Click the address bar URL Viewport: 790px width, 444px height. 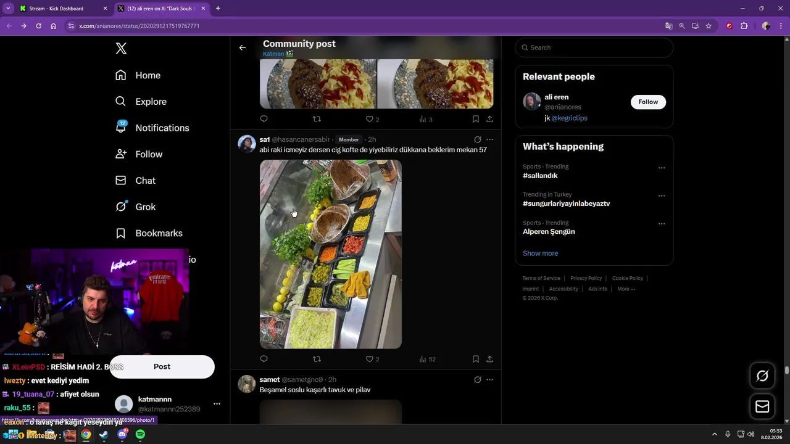point(139,26)
